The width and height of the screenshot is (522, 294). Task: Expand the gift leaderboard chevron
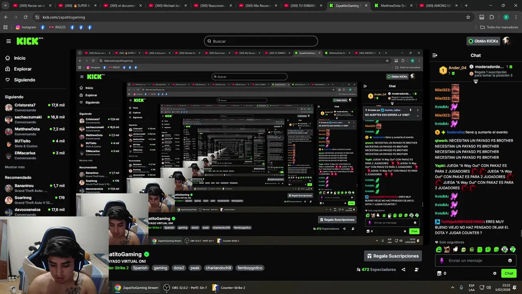coord(476,82)
